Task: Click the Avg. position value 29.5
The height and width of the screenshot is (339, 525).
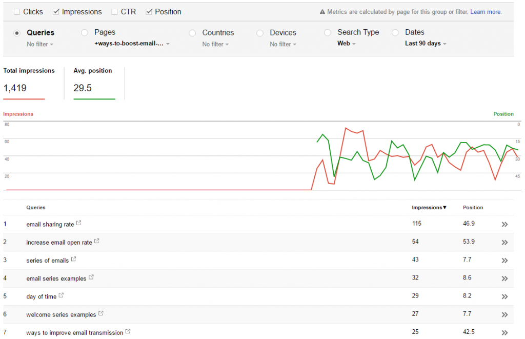Action: coord(83,88)
